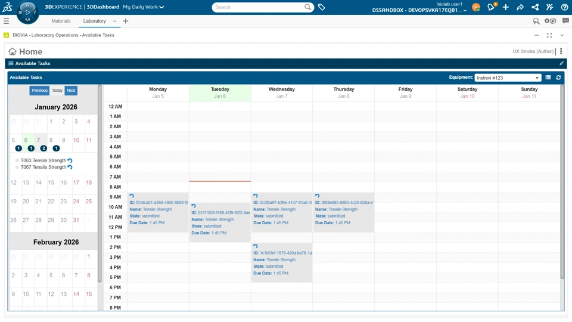The image size is (572, 322).
Task: Click arrow icon on Wednesday afternoon task card
Action: 256,246
